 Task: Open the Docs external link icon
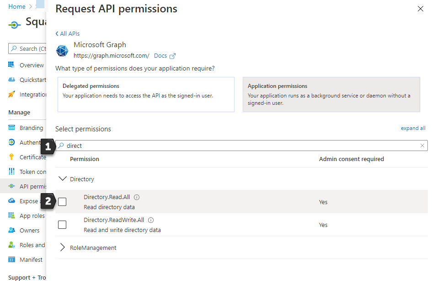pyautogui.click(x=172, y=56)
